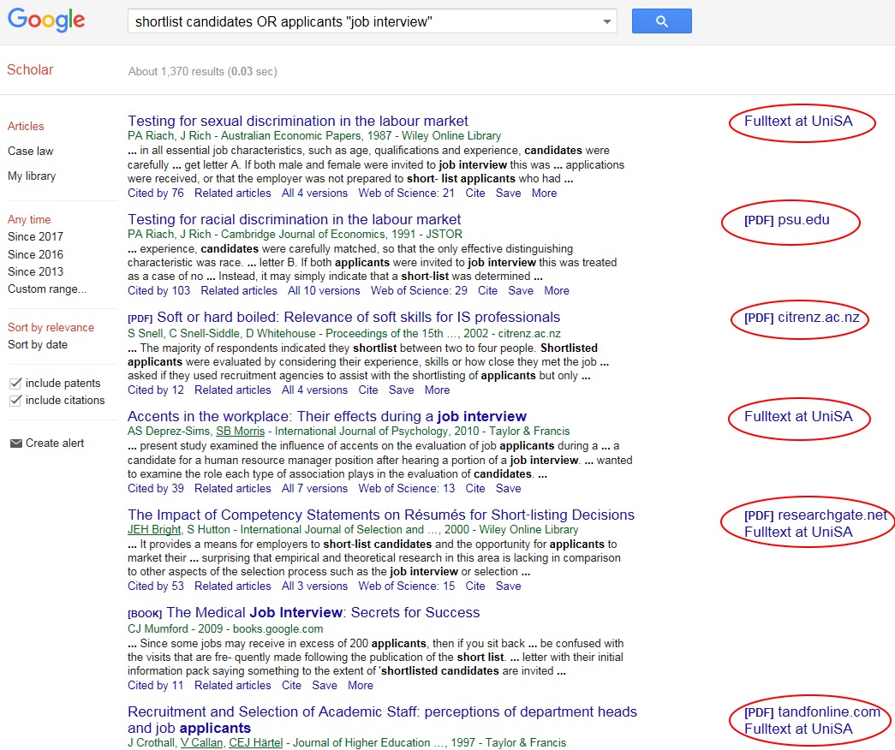The height and width of the screenshot is (750, 895).
Task: Expand More for sexual discrimination result
Action: coord(544,193)
